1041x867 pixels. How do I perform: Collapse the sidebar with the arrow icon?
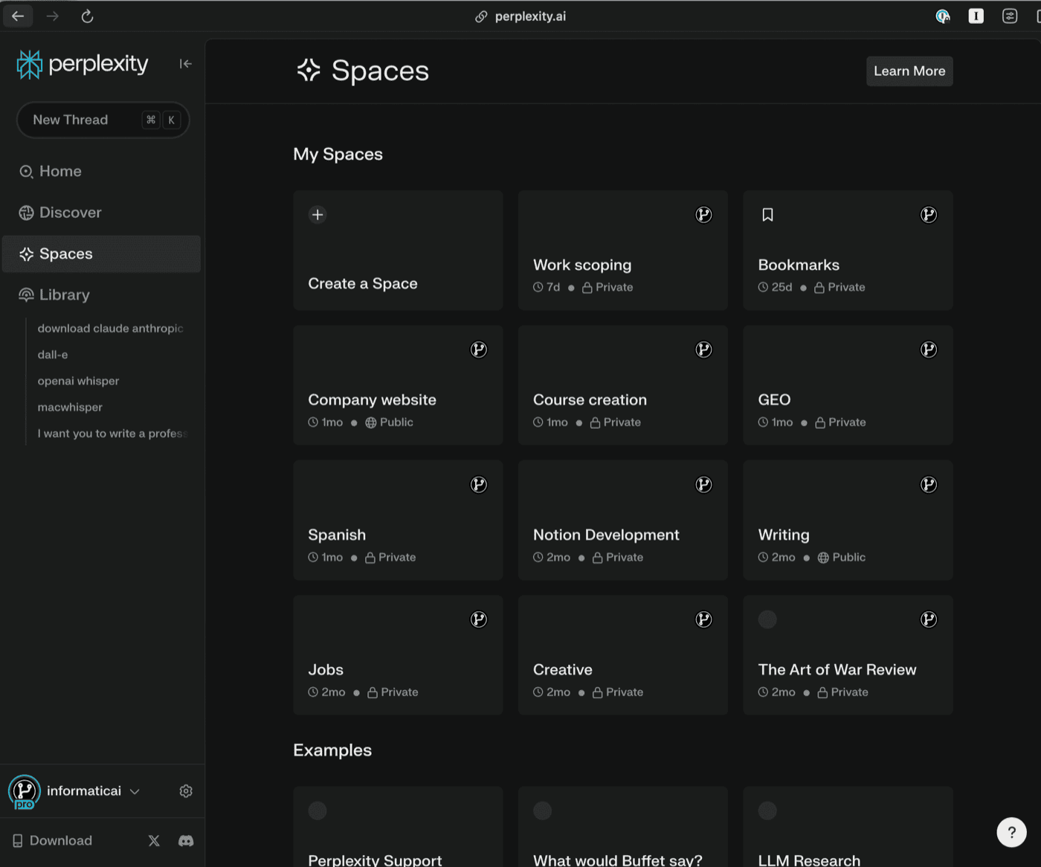186,64
